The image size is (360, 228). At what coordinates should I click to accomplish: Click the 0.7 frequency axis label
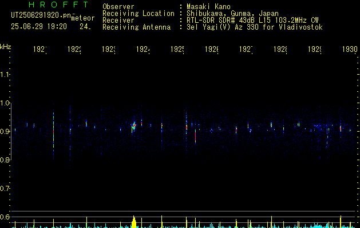5,189
